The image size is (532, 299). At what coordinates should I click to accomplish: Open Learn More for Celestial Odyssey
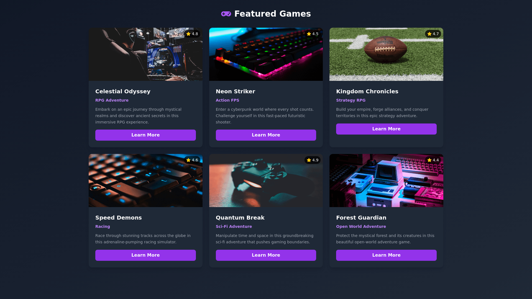[145, 135]
